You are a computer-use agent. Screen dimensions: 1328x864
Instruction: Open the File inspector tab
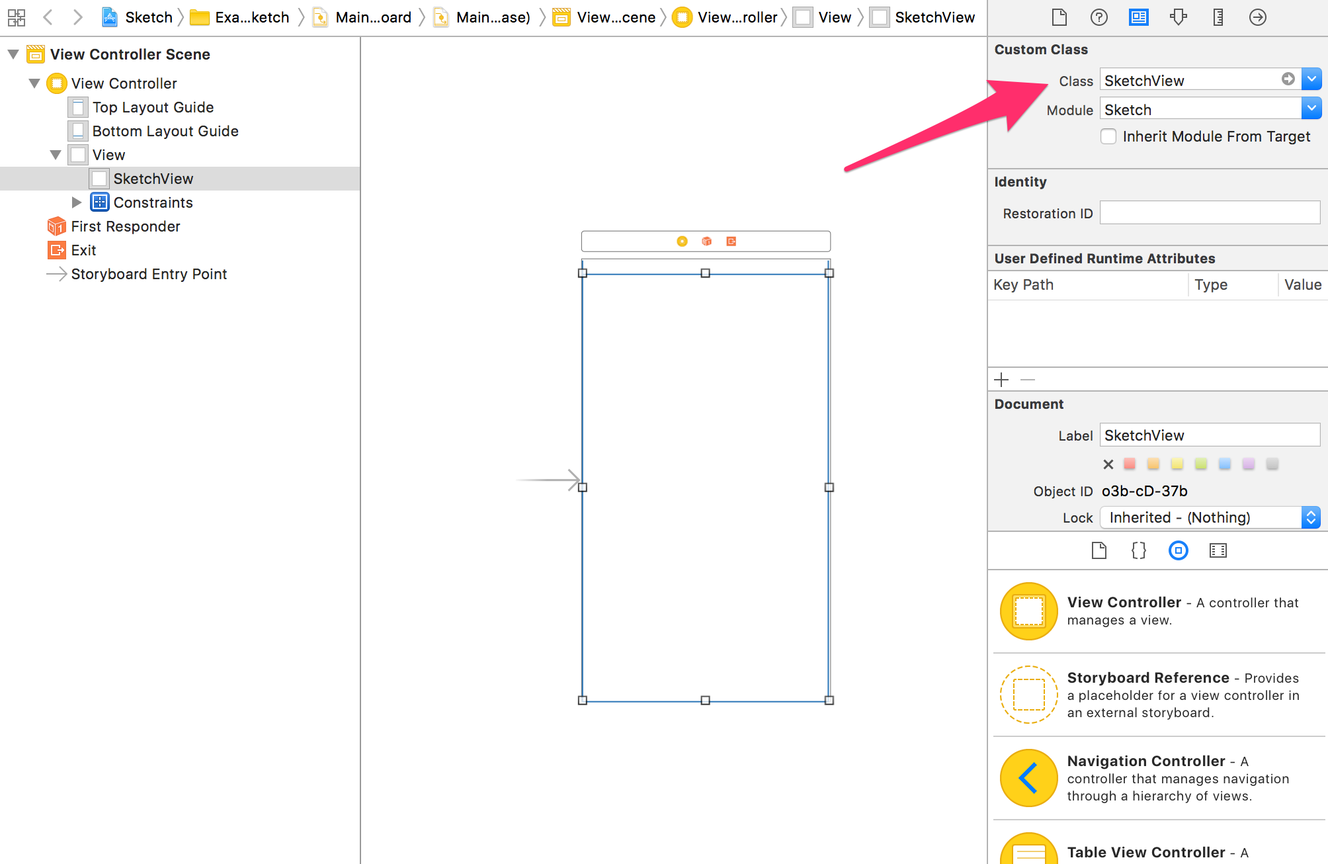(x=1059, y=17)
